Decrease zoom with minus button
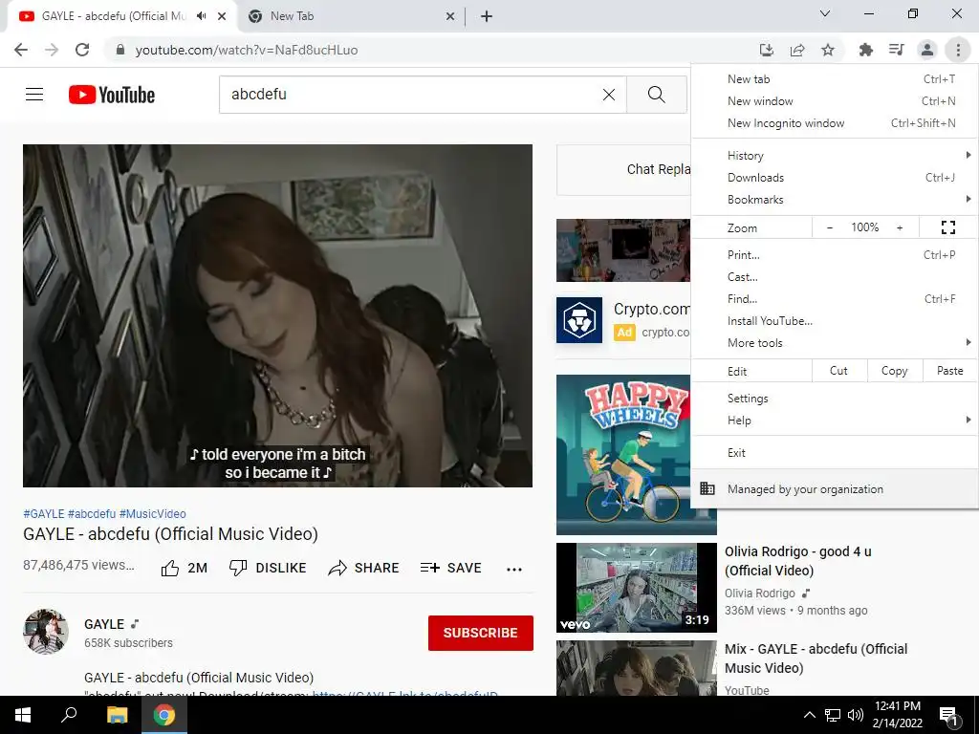This screenshot has height=734, width=979. 830,227
